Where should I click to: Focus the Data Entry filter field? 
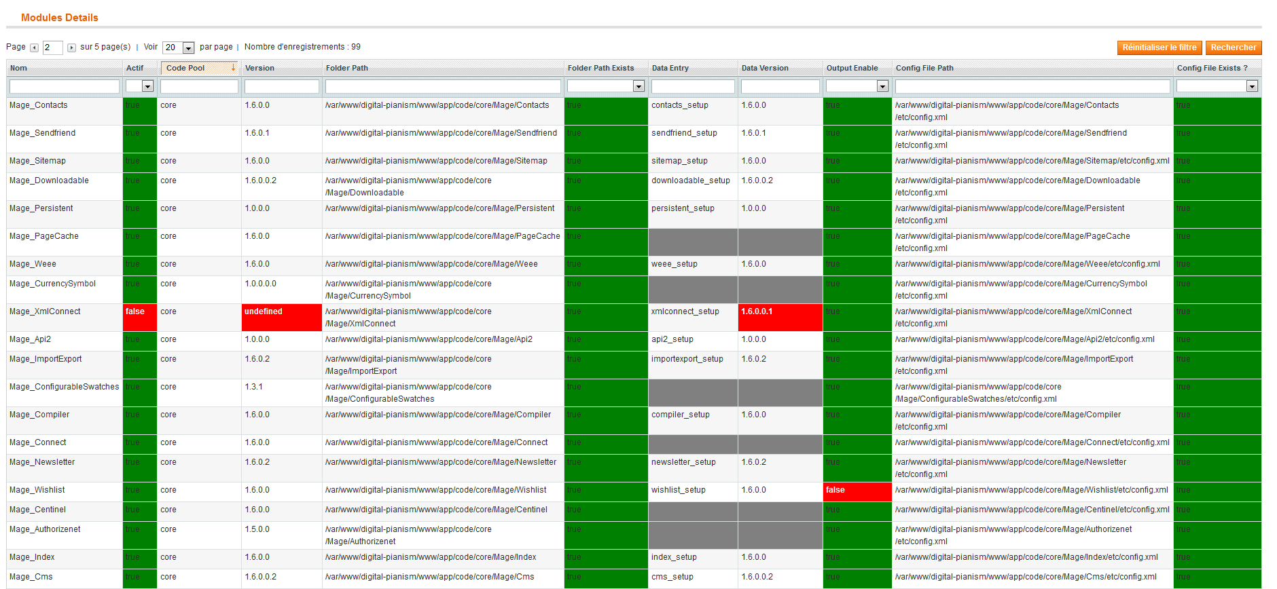[x=693, y=86]
